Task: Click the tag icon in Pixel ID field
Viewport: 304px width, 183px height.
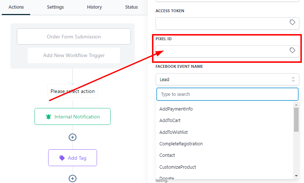Action: [x=293, y=51]
